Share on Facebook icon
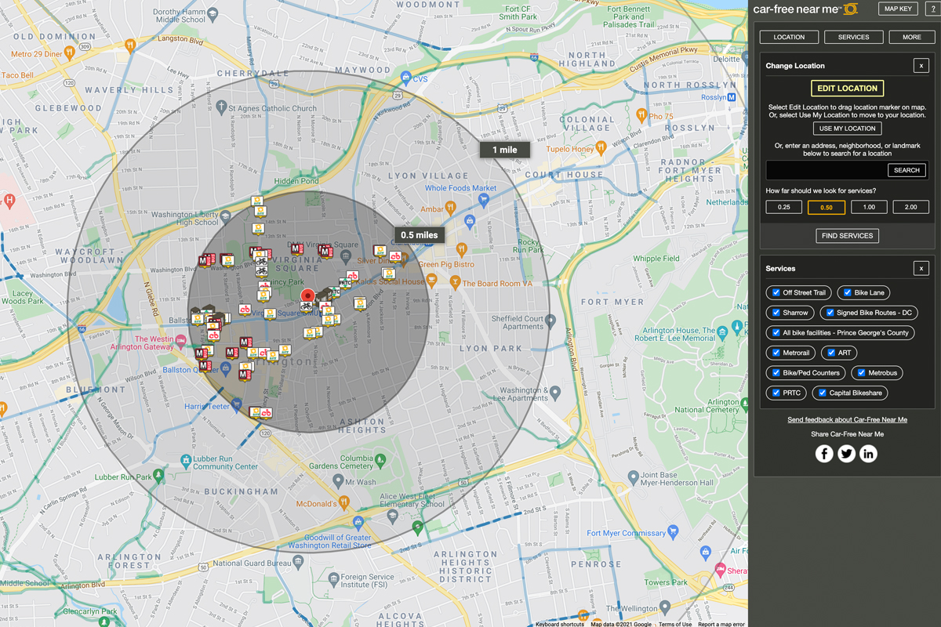This screenshot has width=941, height=627. point(824,453)
